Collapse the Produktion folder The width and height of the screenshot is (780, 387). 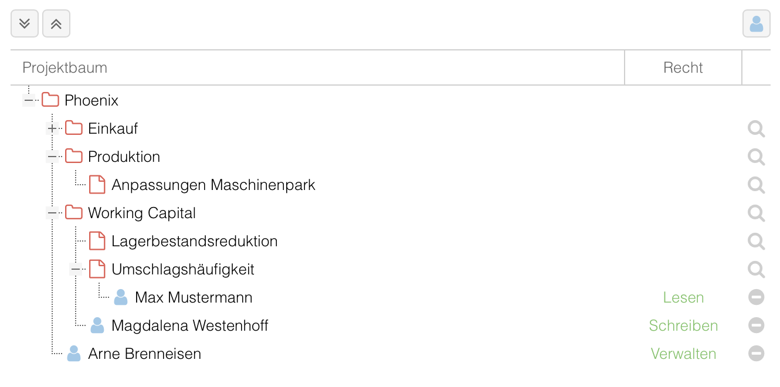52,157
